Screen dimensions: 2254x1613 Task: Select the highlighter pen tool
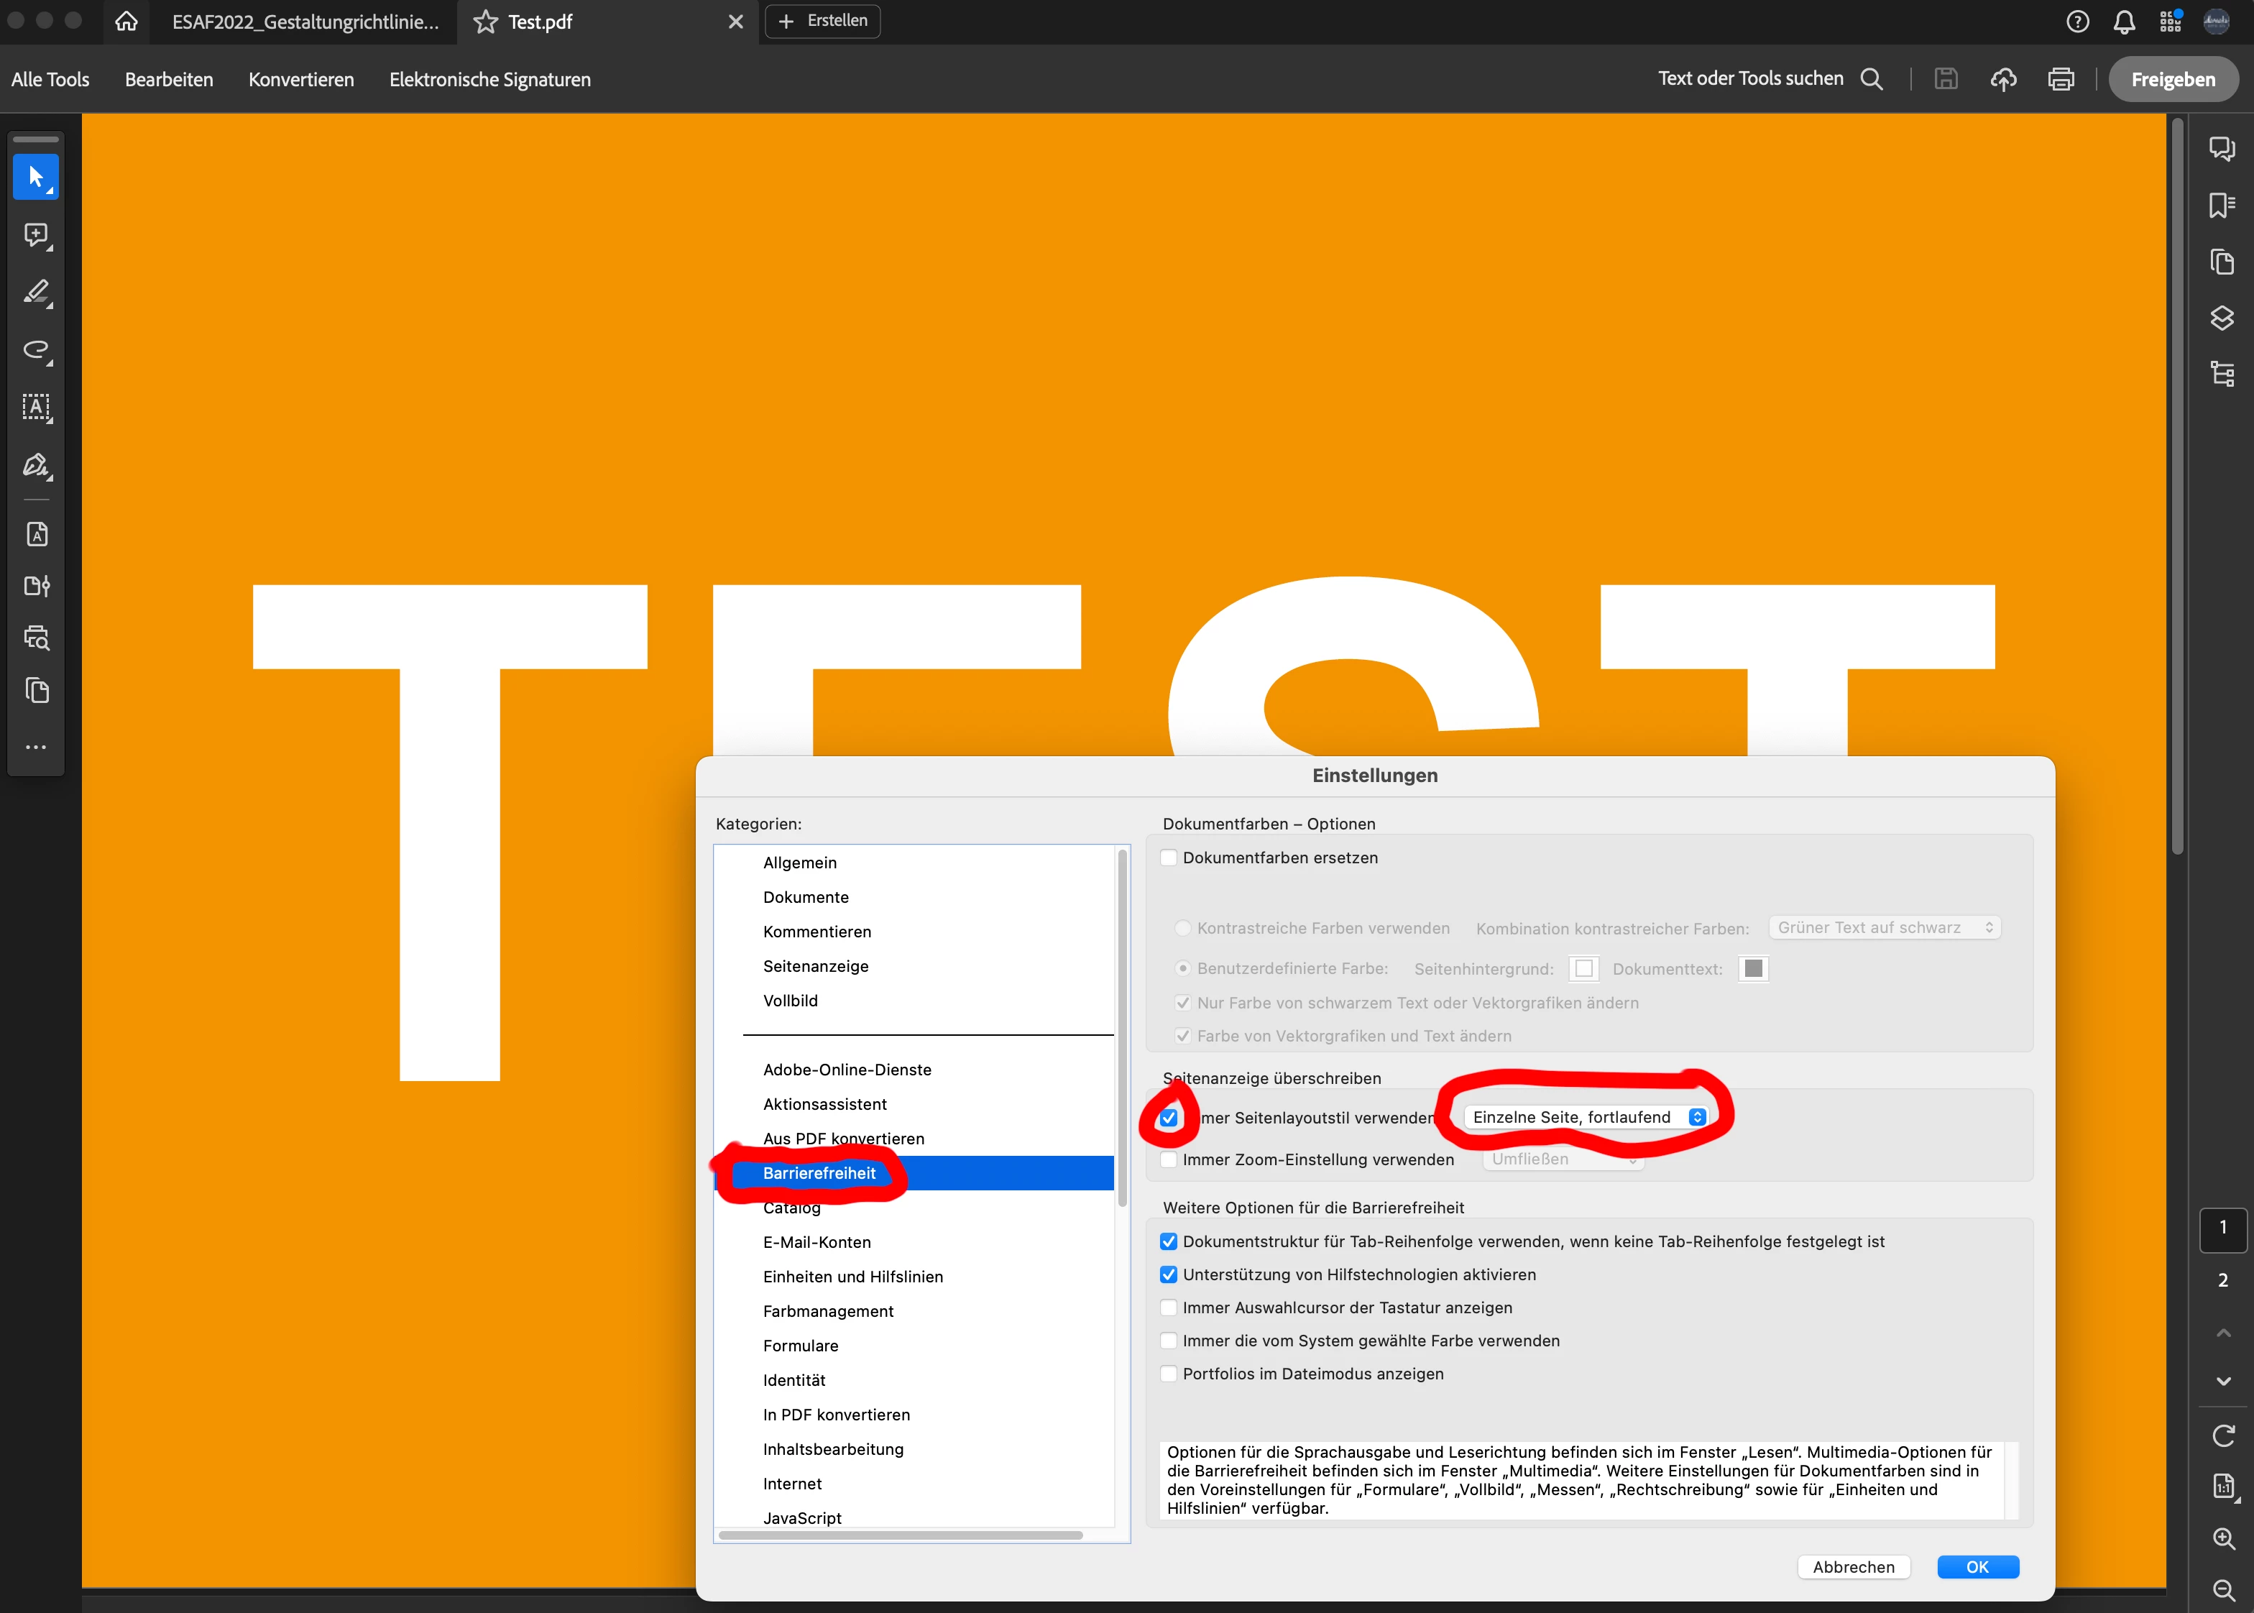[x=36, y=292]
